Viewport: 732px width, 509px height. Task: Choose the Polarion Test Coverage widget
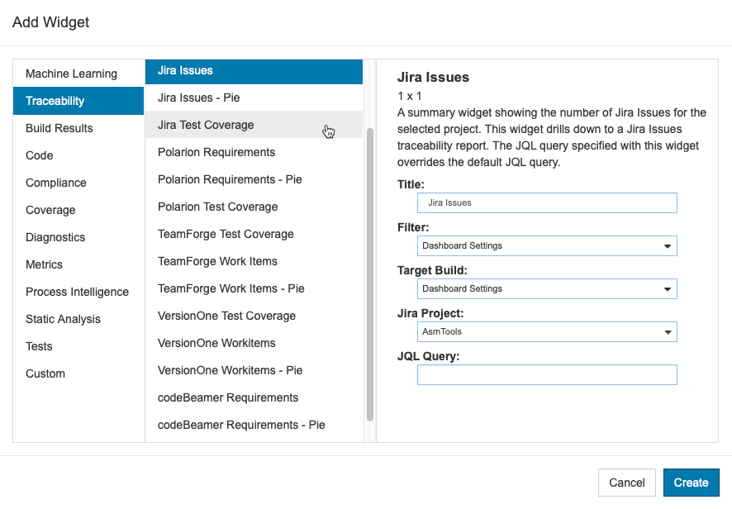click(x=254, y=207)
